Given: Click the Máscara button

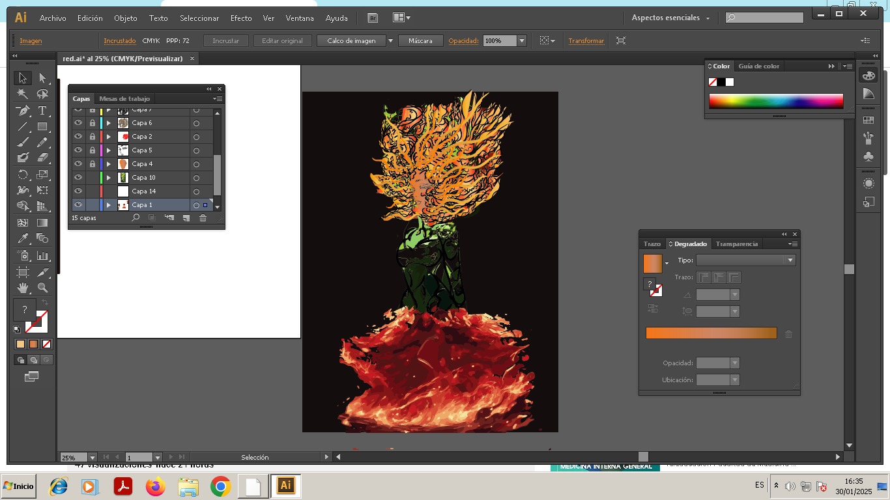Looking at the screenshot, I should 421,41.
